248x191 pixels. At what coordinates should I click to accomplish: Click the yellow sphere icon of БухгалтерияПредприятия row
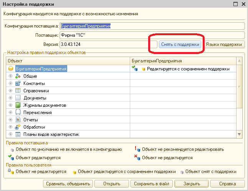click(x=11, y=69)
